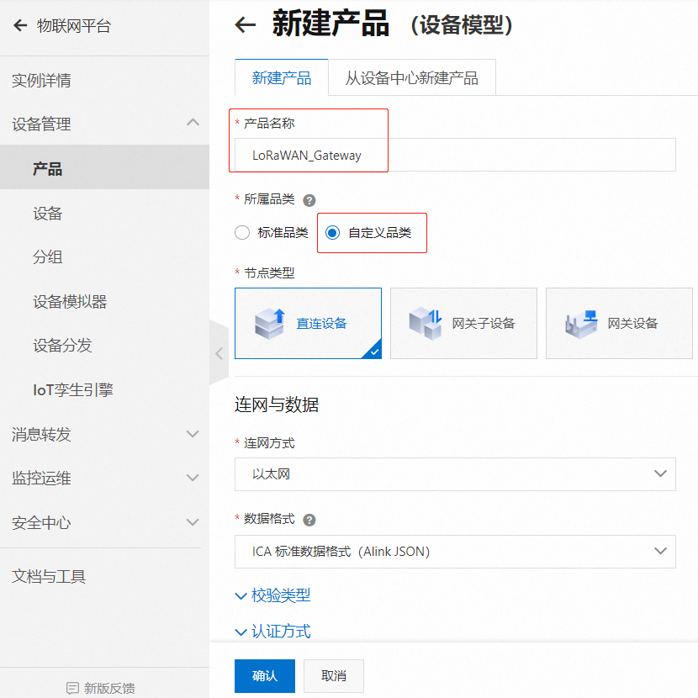Collapse the 设备管理 menu chevron
Viewport: 698px width, 698px height.
coord(193,123)
